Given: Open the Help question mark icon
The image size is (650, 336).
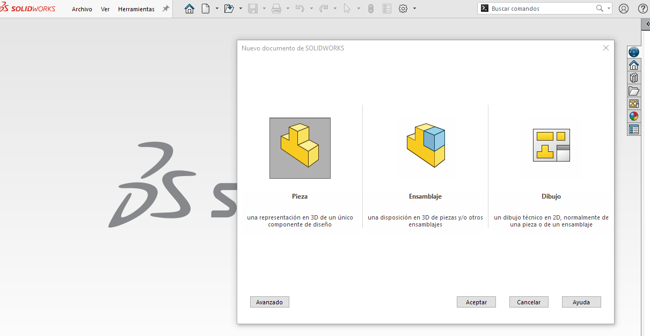Looking at the screenshot, I should click(642, 9).
